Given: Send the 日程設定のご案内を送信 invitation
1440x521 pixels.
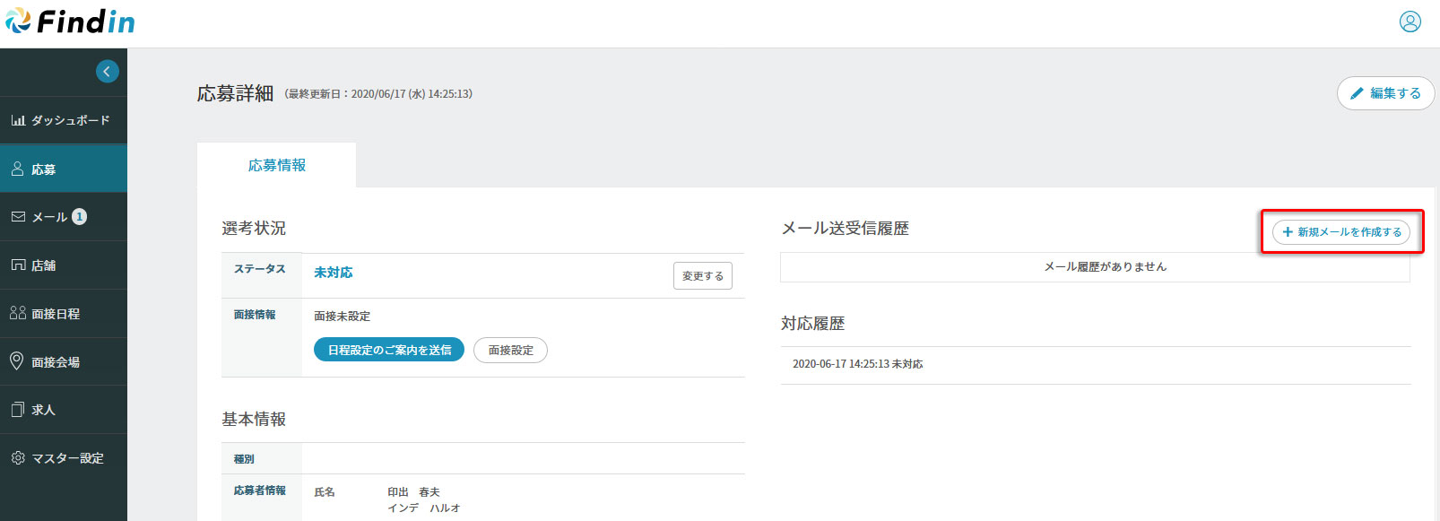Looking at the screenshot, I should point(389,350).
